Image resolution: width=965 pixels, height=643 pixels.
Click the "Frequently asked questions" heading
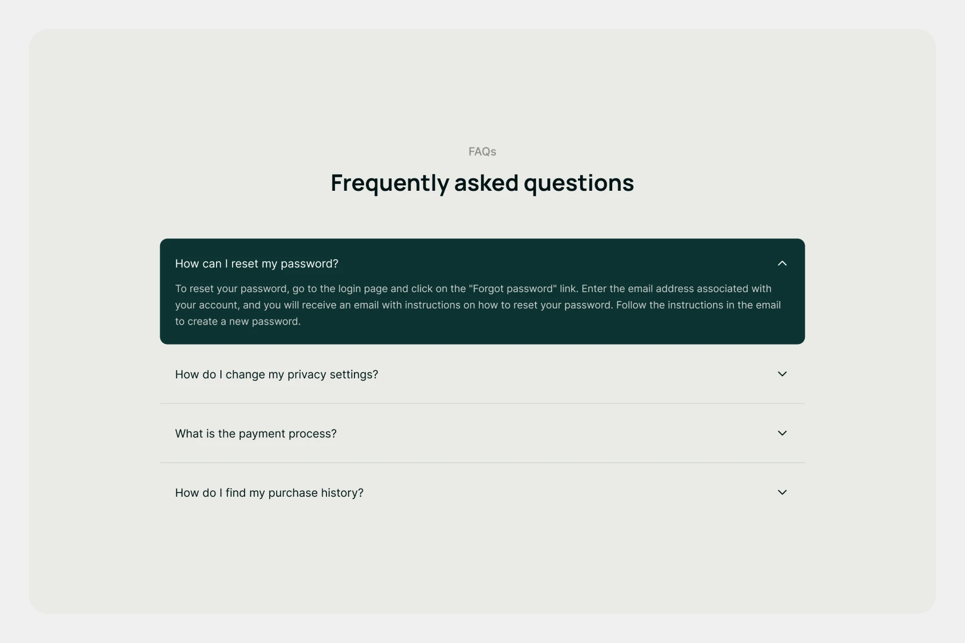click(x=482, y=183)
